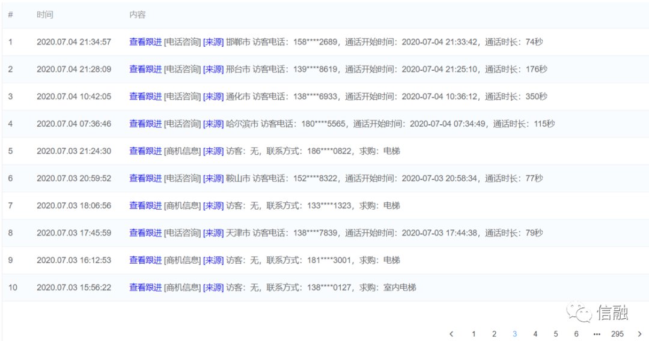649x341 pixels.
Task: Click 求购:室内电梯 text
Action: (388, 287)
